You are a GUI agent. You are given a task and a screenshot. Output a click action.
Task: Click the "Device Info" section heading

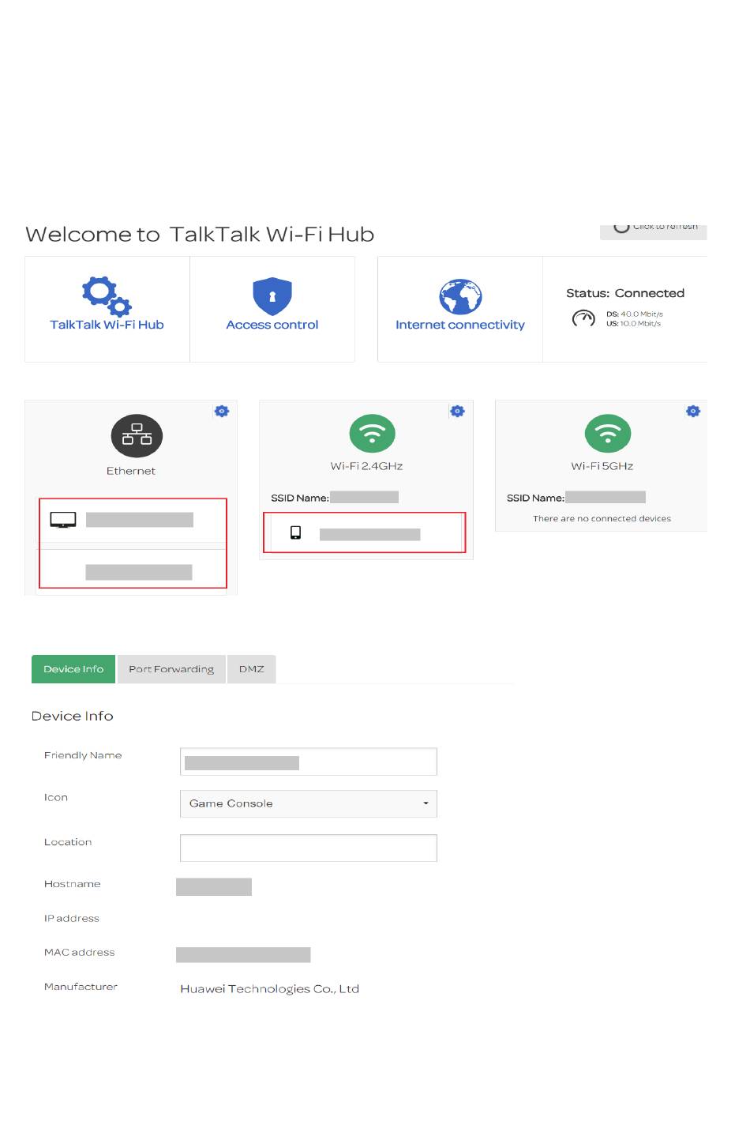coord(73,717)
